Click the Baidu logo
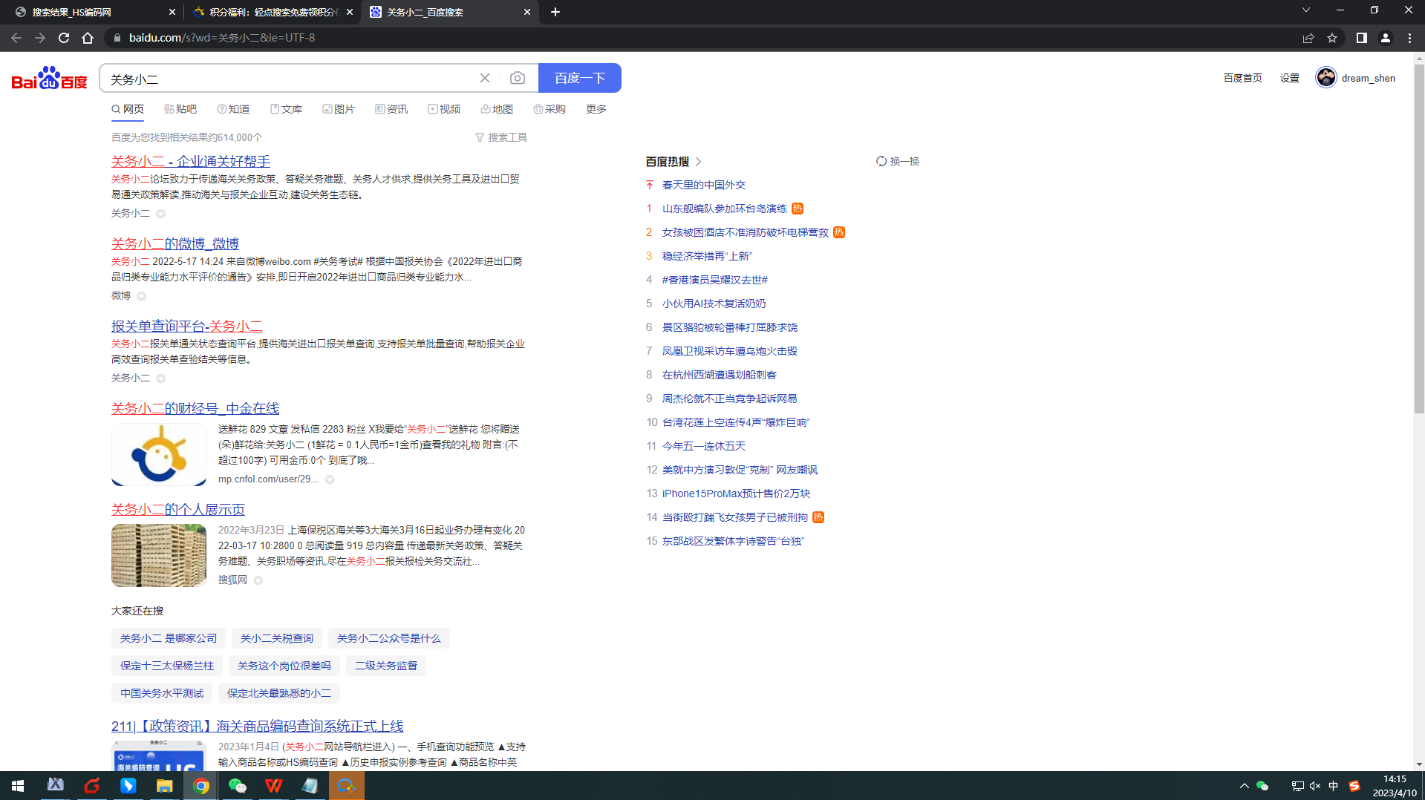Viewport: 1425px width, 800px height. [x=49, y=78]
